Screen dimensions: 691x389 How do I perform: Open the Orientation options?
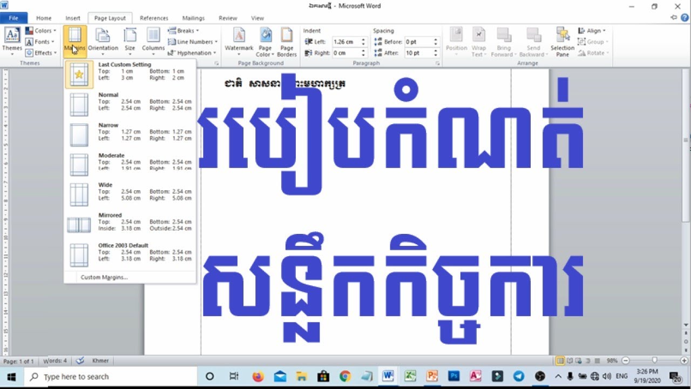click(x=103, y=42)
